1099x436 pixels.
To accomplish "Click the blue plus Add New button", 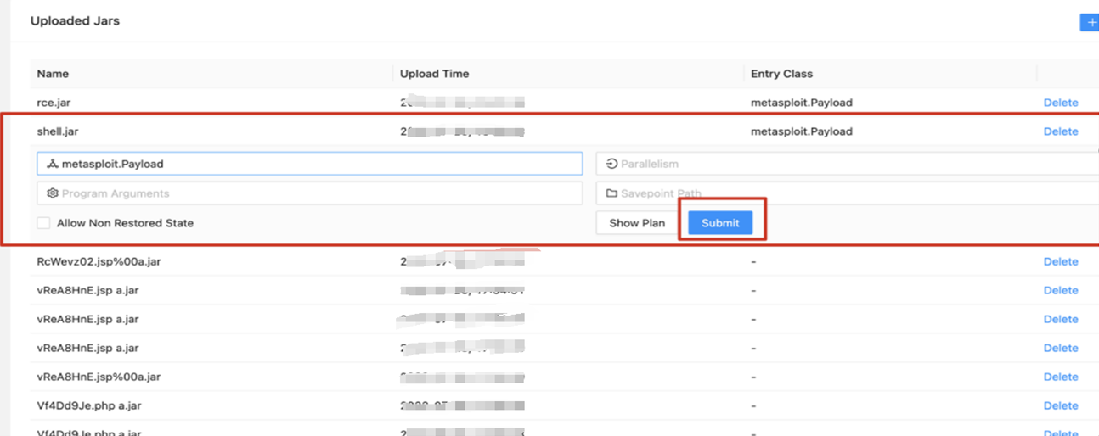I will [x=1090, y=22].
